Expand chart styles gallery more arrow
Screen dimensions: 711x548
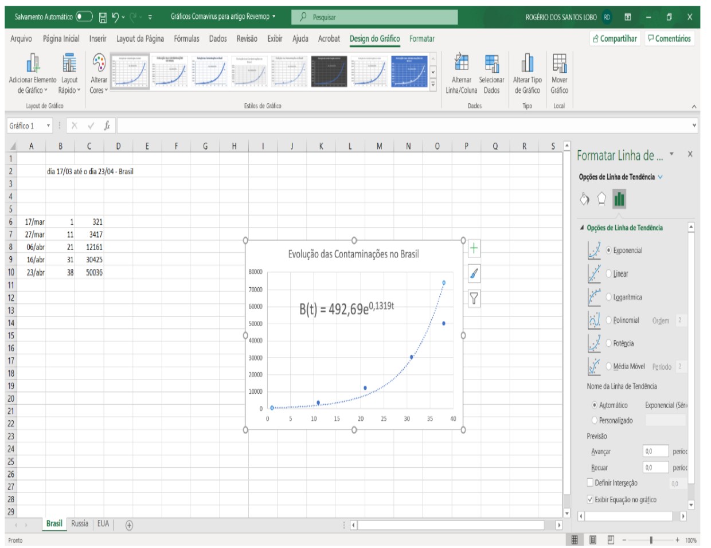click(x=433, y=84)
